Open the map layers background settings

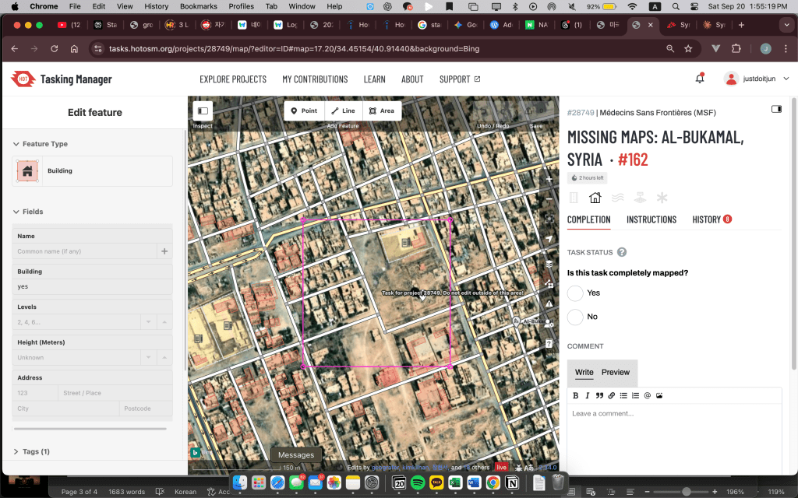pos(549,263)
